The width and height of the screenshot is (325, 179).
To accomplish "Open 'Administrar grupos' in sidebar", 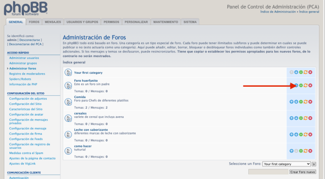I will tap(23, 63).
